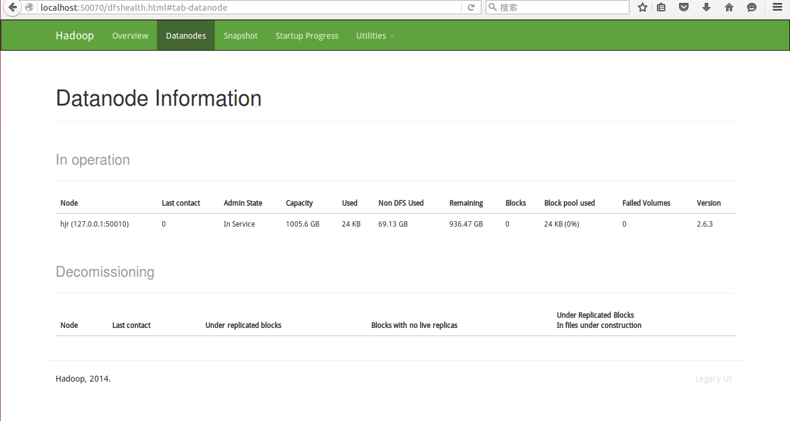
Task: Expand the Utilities dropdown menu
Action: pyautogui.click(x=375, y=36)
